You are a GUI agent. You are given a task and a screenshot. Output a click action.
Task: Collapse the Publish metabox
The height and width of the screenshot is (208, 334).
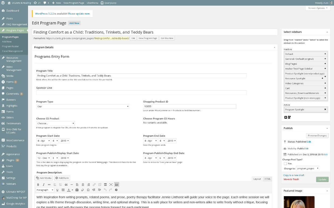pyautogui.click(x=327, y=128)
